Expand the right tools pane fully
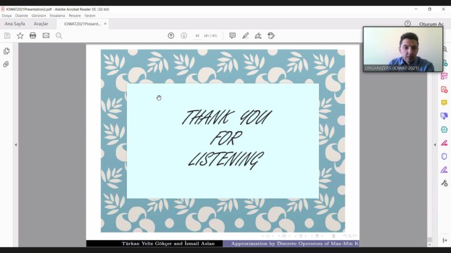The image size is (451, 253). [x=445, y=240]
